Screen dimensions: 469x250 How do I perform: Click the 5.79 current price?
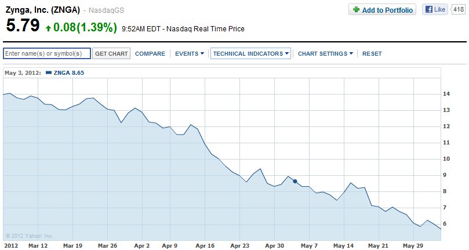pyautogui.click(x=23, y=25)
